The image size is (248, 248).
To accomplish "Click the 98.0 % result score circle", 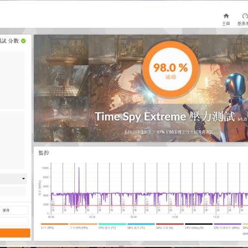I will coord(171,69).
